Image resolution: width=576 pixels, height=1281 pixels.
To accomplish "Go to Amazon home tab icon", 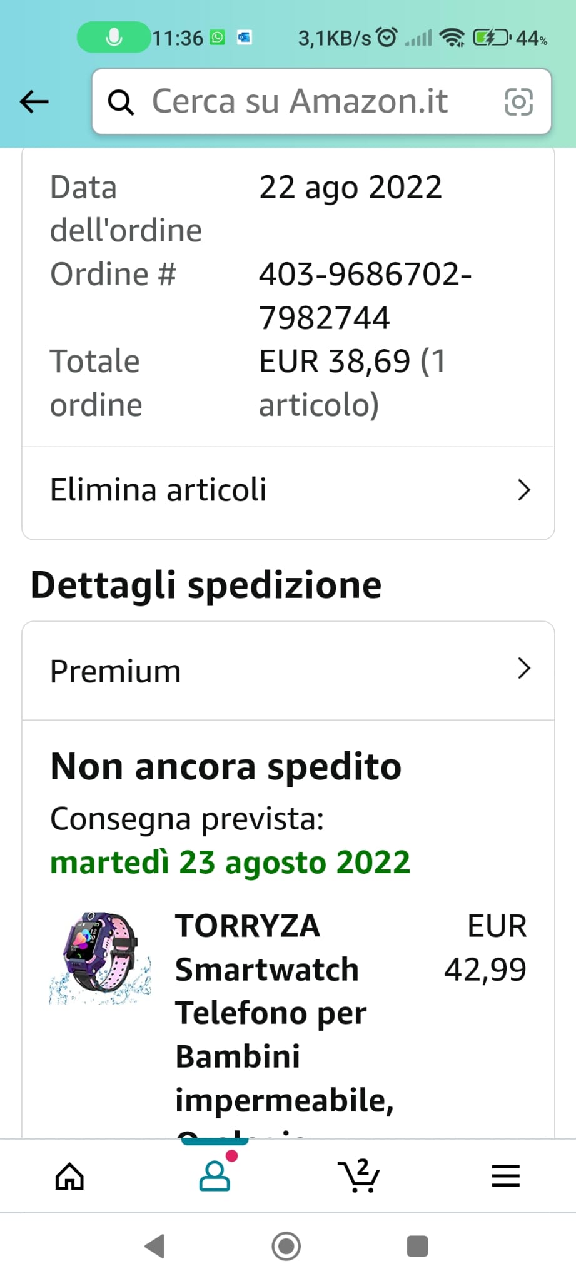I will [x=69, y=1176].
